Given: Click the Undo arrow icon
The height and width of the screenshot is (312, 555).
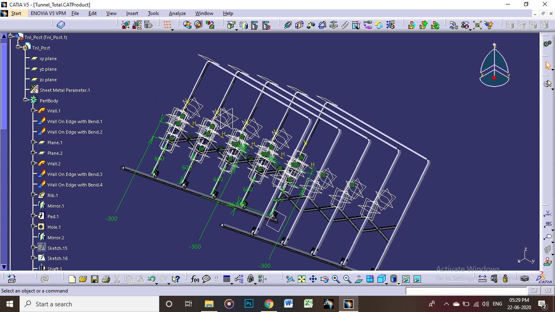Looking at the screenshot, I should pos(152,279).
